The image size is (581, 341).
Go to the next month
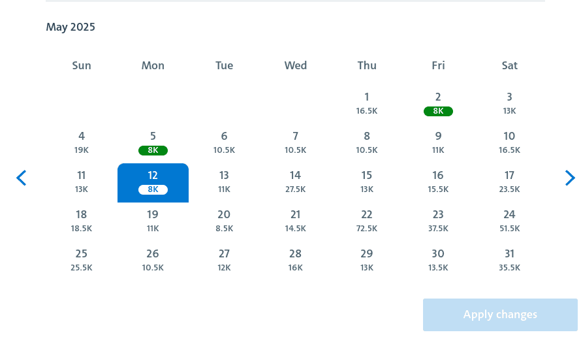[x=570, y=178]
